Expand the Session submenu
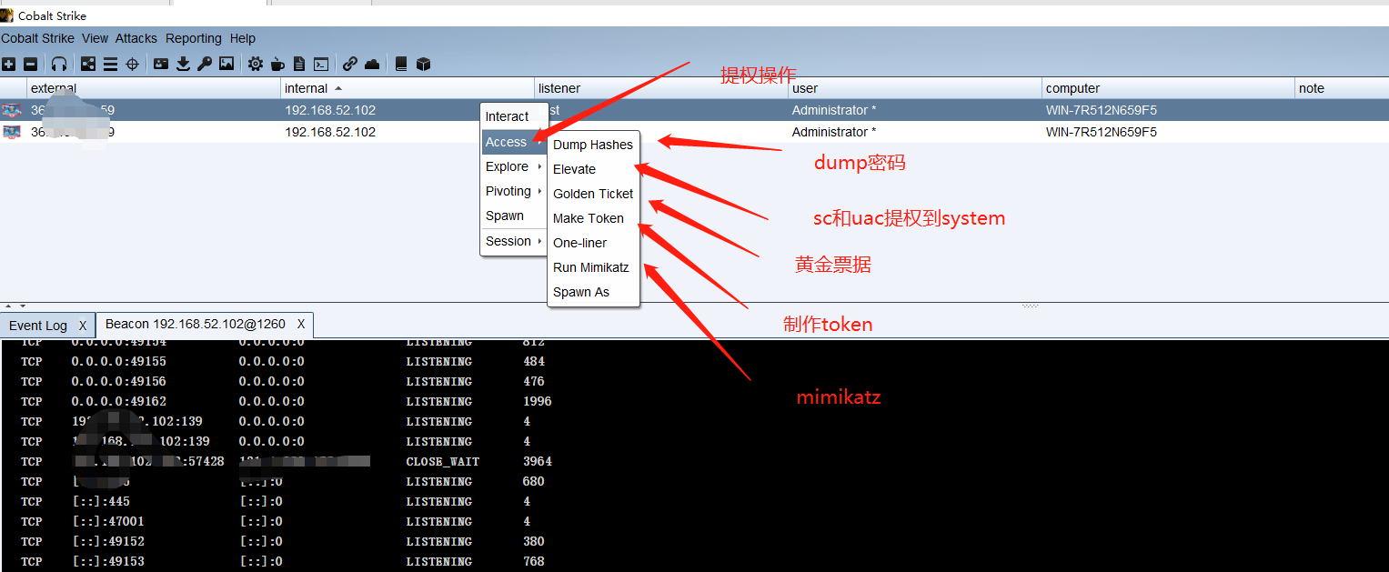The width and height of the screenshot is (1389, 572). [x=514, y=241]
